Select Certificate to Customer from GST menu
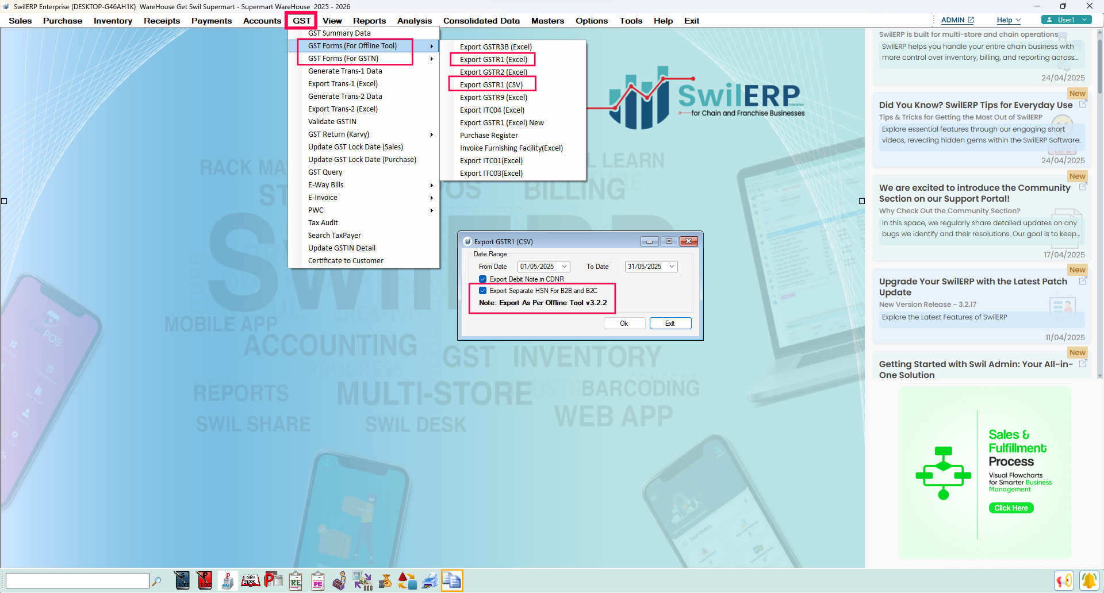 [x=346, y=261]
